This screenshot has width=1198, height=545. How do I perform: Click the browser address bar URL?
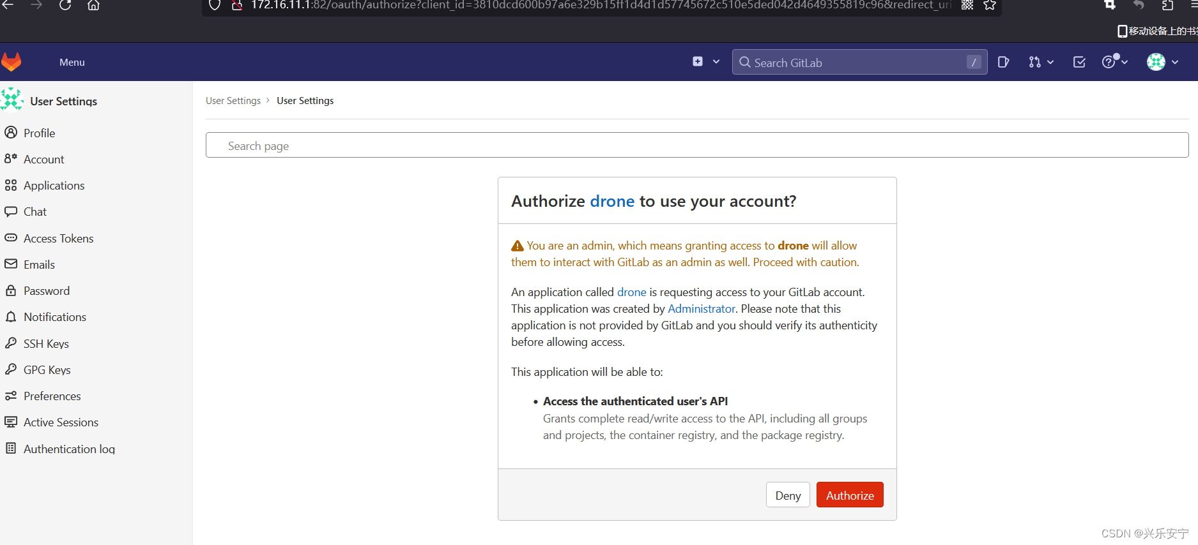(x=601, y=5)
